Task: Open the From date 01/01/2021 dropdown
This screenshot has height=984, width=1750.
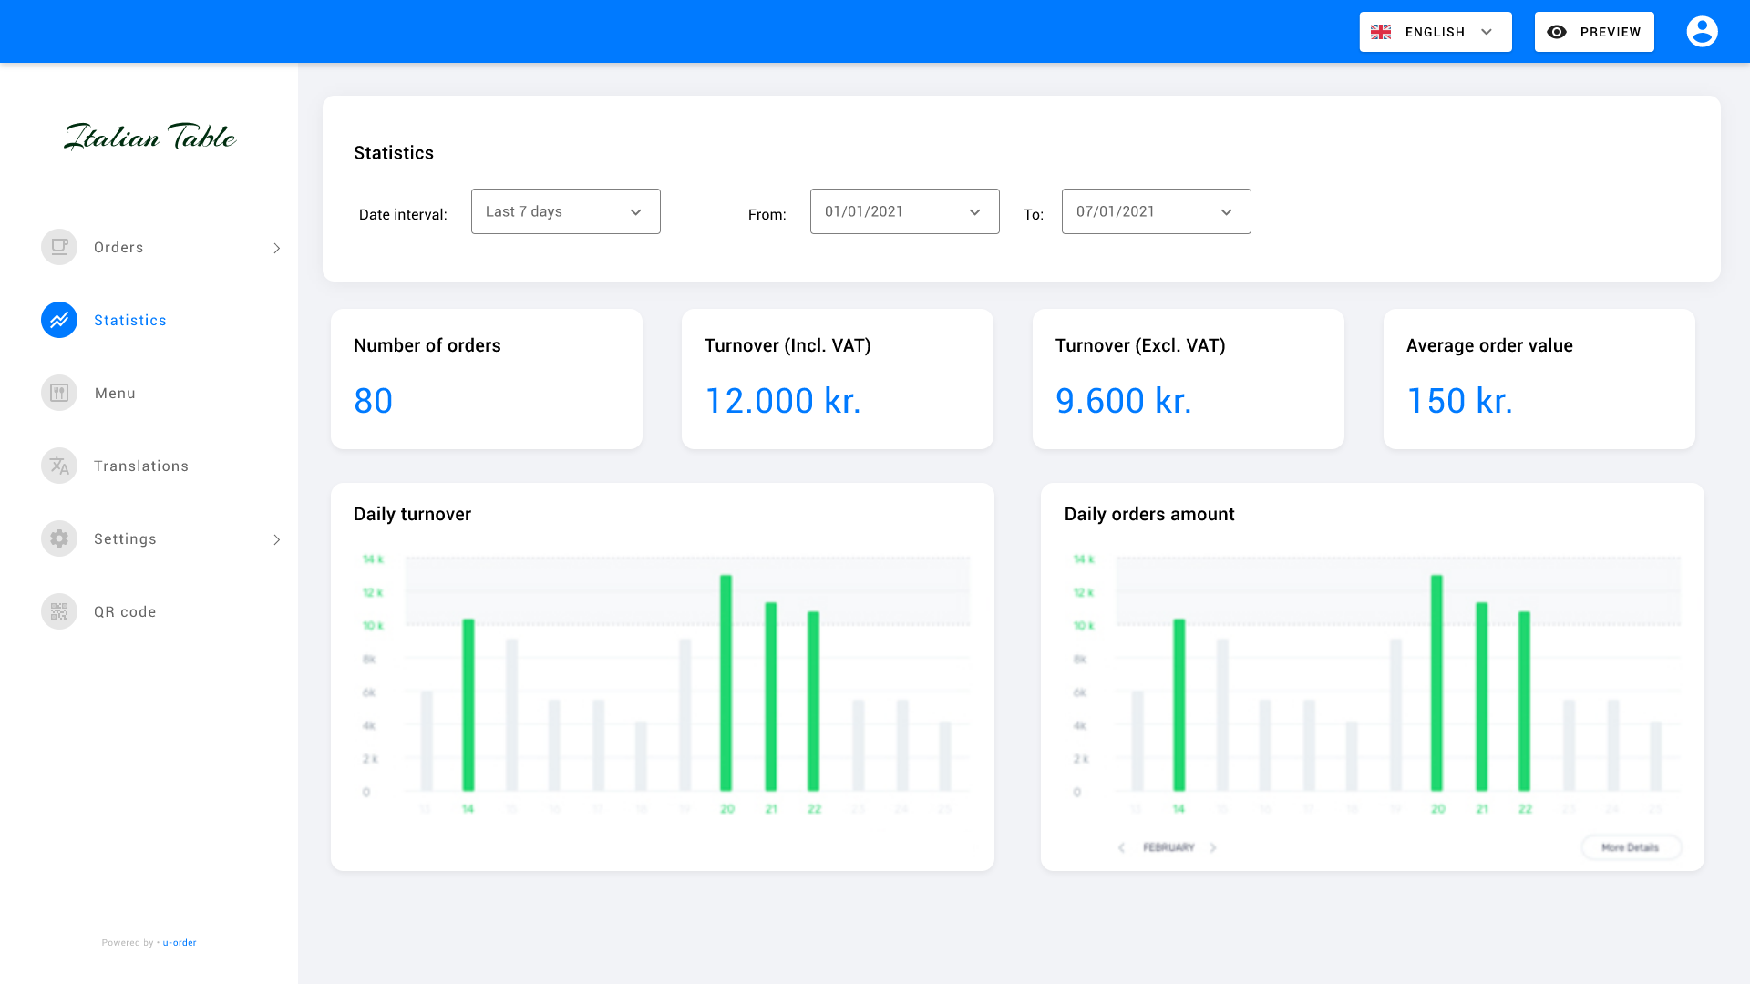Action: [x=904, y=211]
